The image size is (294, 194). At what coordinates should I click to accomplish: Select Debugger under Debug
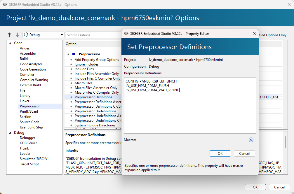(27, 138)
